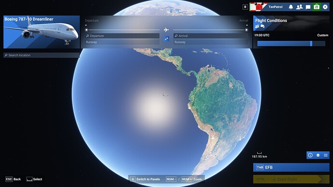Toggle weather setting in Flight Conditions
333x187 pixels.
[x=263, y=27]
